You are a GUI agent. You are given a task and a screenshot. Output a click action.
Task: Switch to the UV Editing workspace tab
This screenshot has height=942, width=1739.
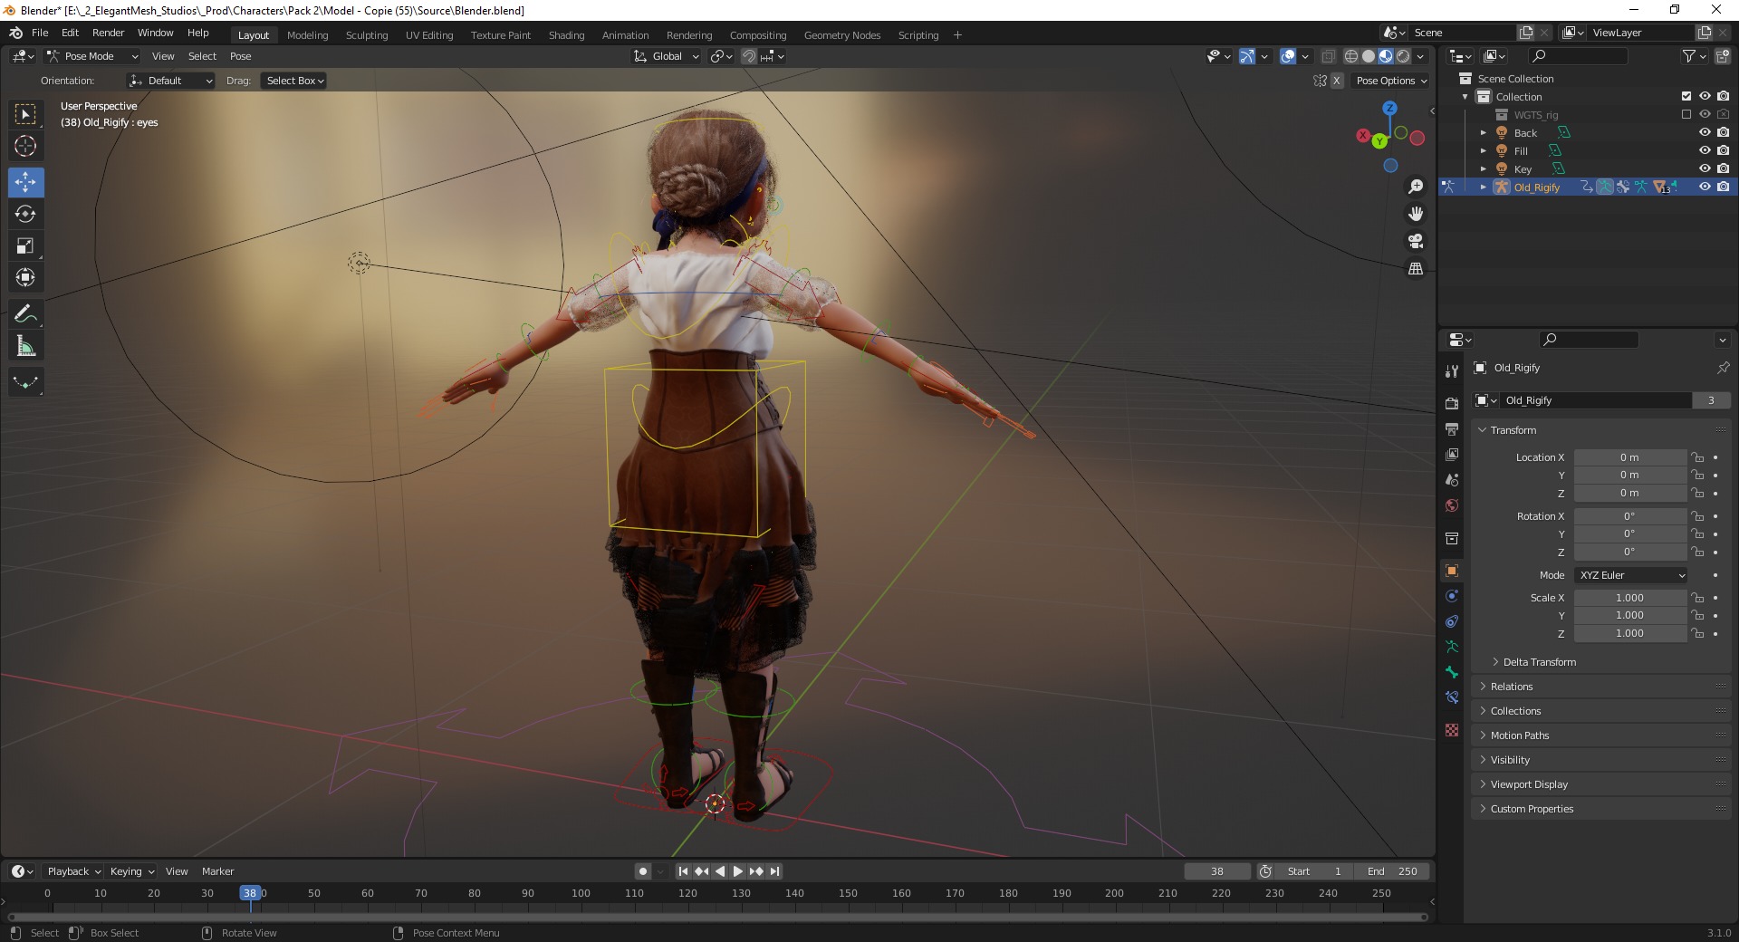429,35
